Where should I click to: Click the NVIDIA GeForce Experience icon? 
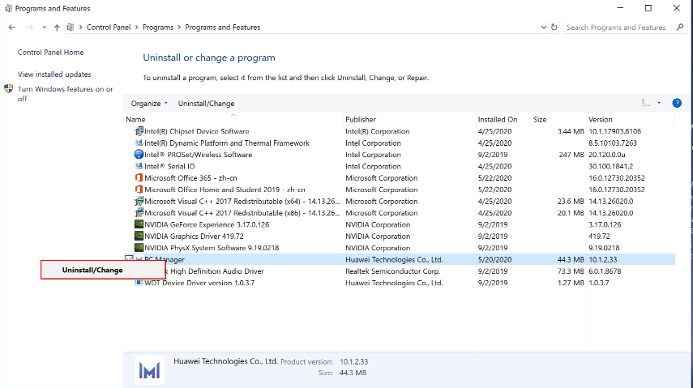(139, 224)
